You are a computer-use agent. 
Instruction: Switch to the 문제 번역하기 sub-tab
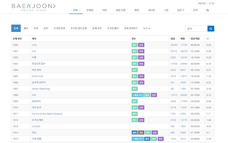coord(131,28)
